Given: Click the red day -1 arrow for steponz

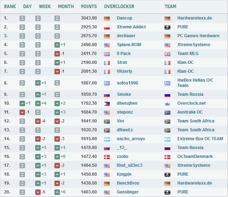Looking at the screenshot, I should click(x=22, y=112).
